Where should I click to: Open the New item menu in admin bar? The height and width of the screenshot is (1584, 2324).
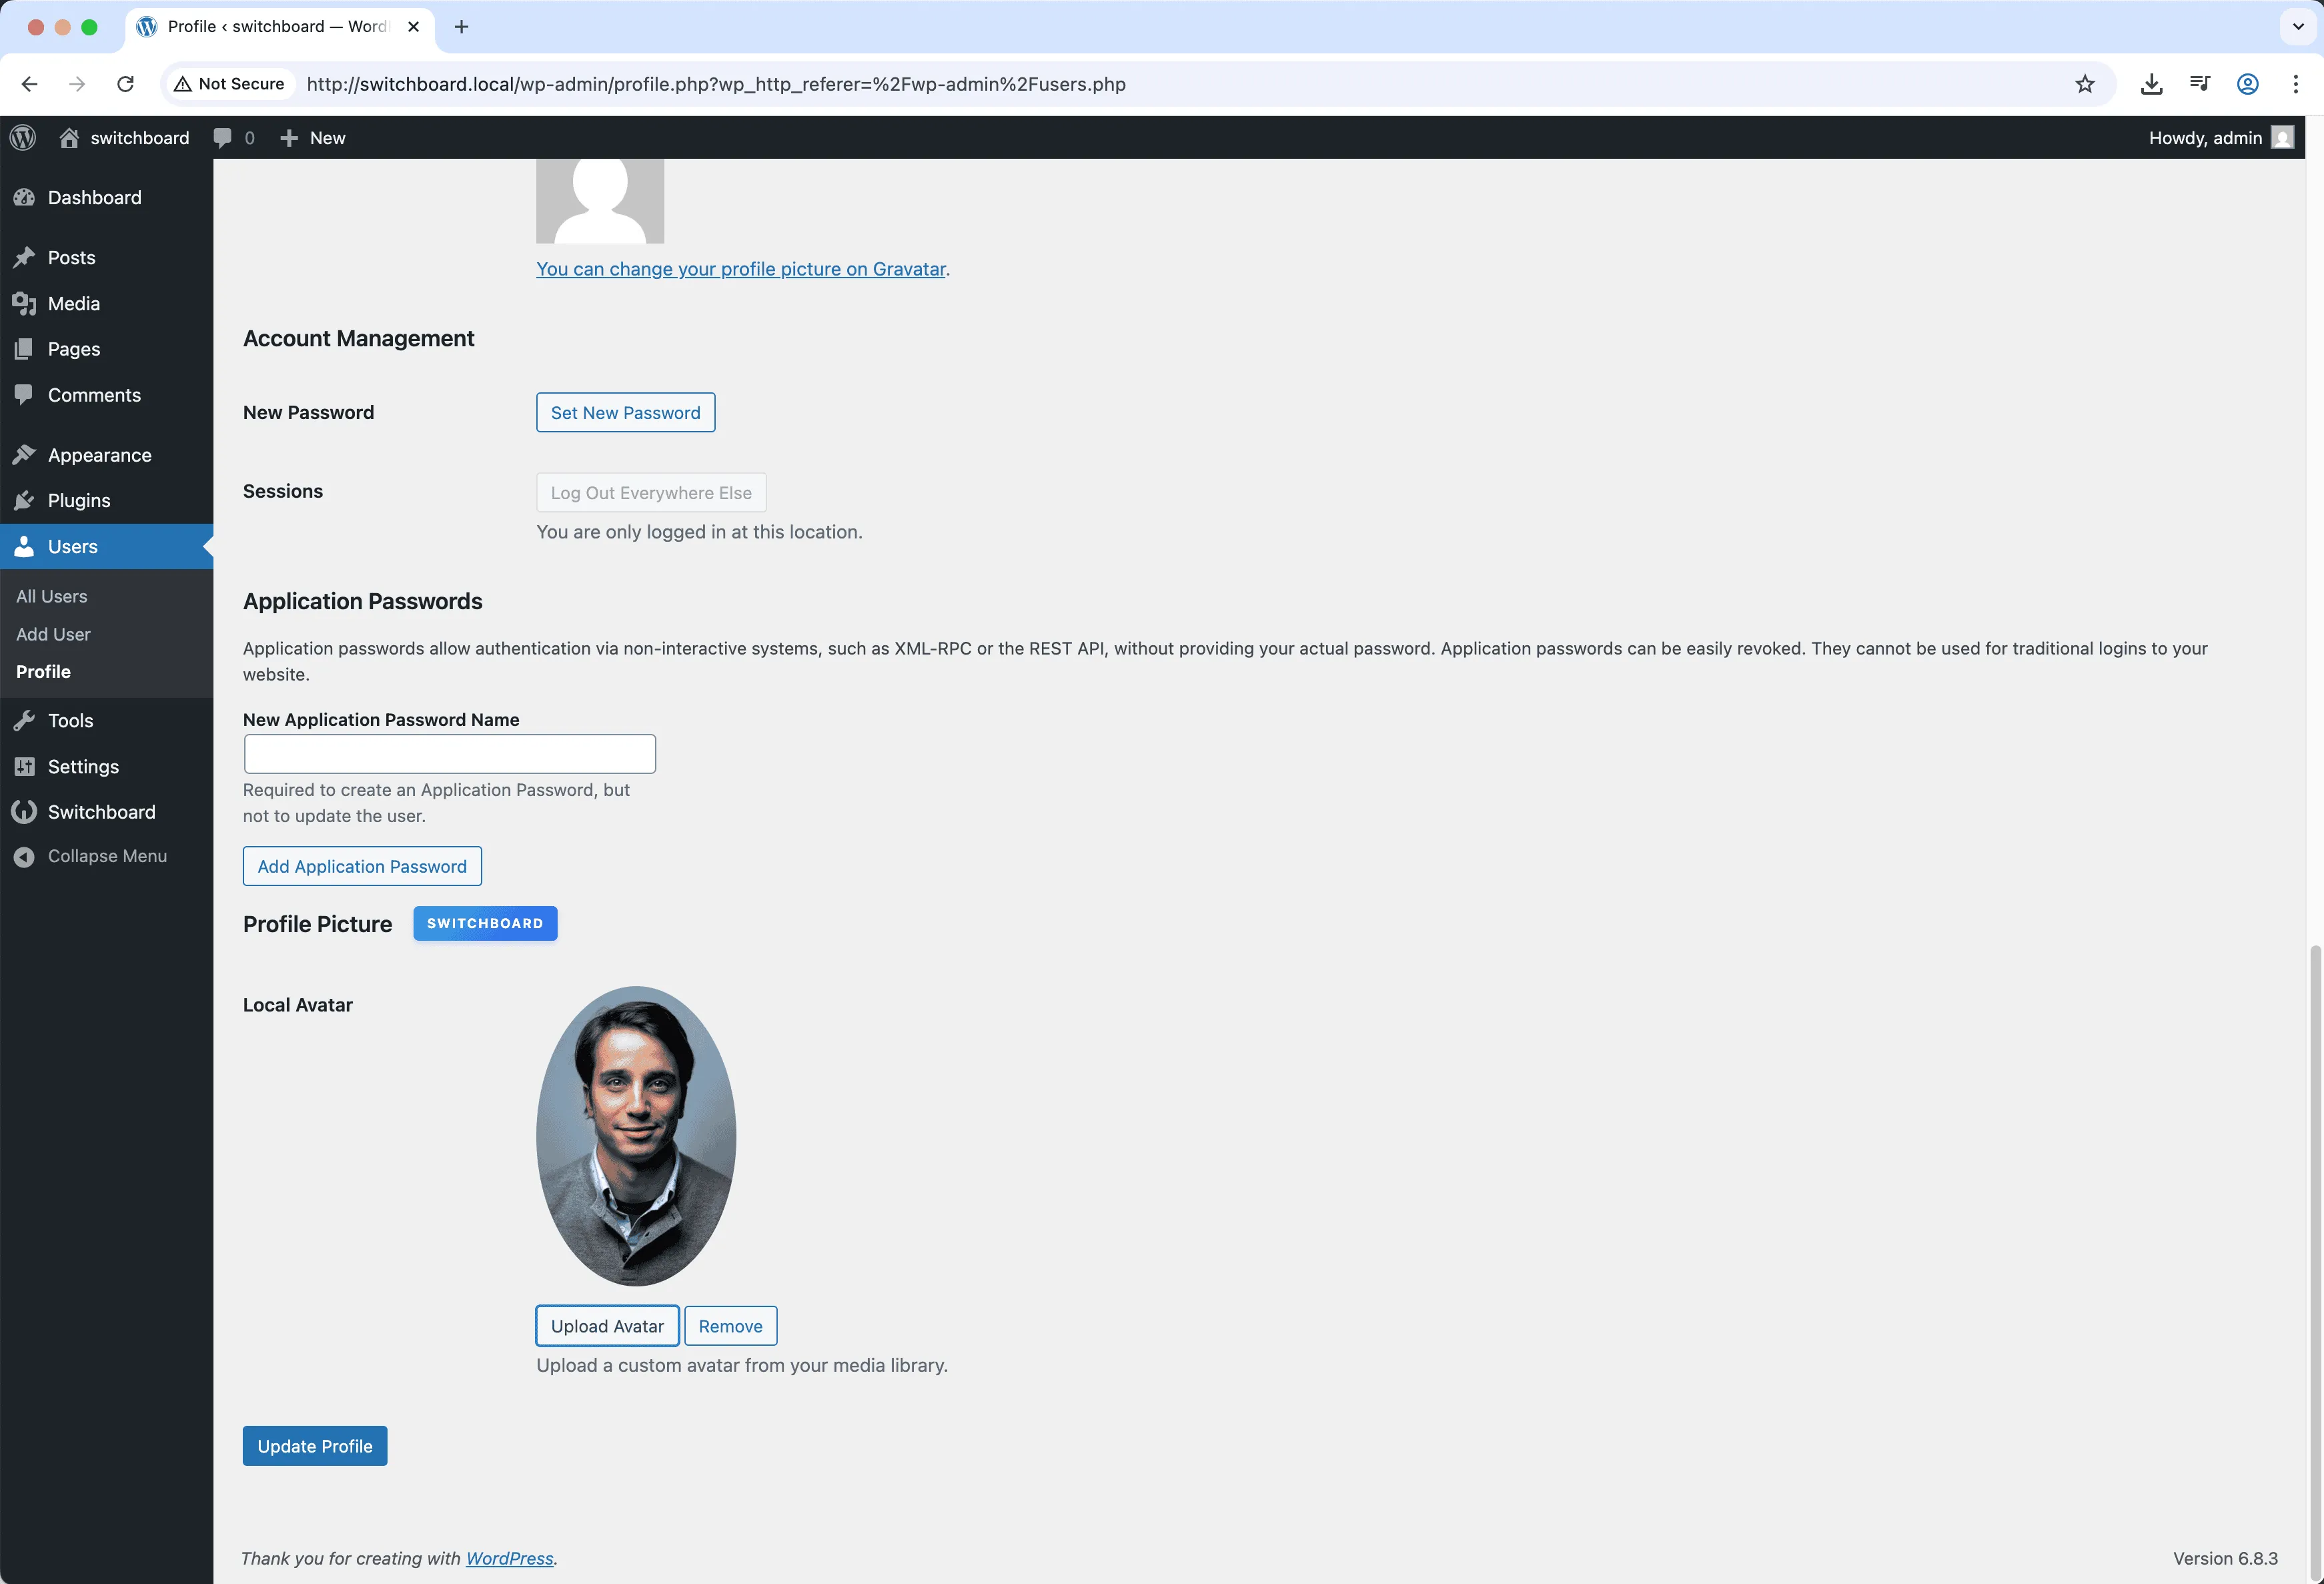click(312, 137)
